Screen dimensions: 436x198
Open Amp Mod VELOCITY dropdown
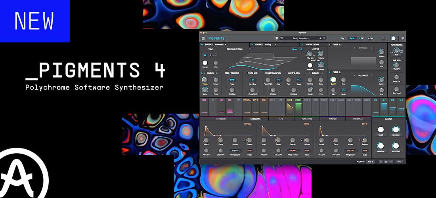(396, 69)
